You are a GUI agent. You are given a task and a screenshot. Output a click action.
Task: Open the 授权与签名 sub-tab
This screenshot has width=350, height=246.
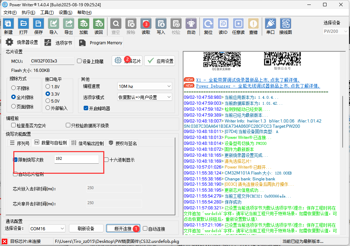click(122, 143)
